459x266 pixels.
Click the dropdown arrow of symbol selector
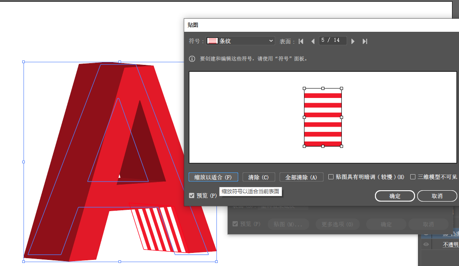[x=271, y=40]
